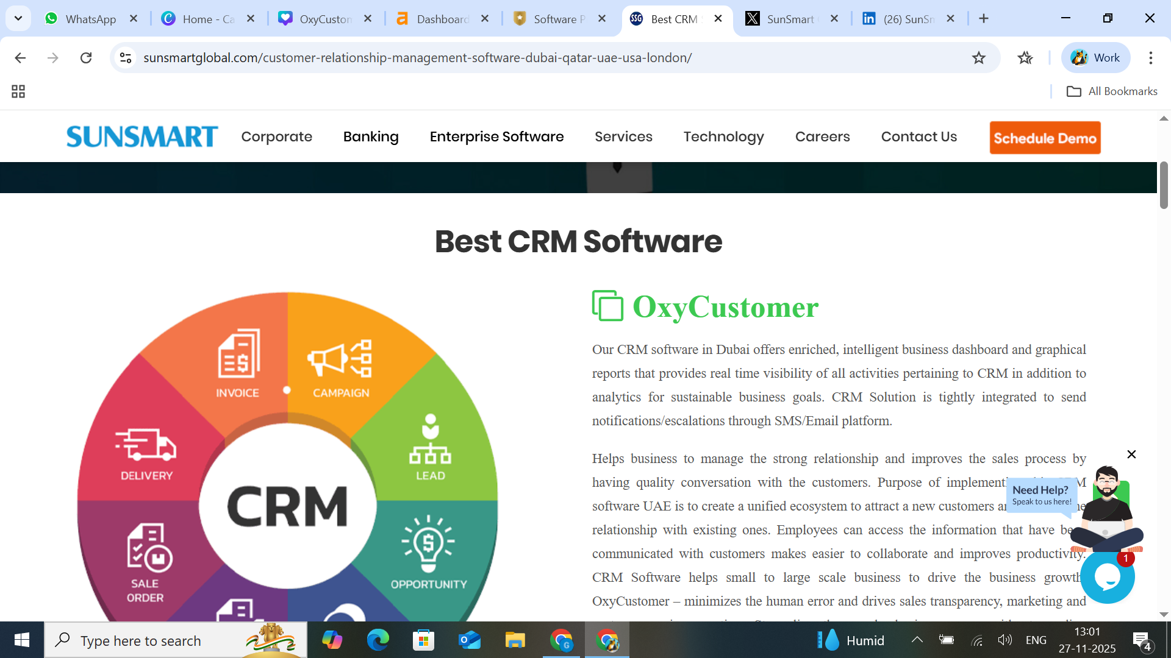Viewport: 1171px width, 658px height.
Task: Open Microsoft Edge from taskbar
Action: [378, 640]
